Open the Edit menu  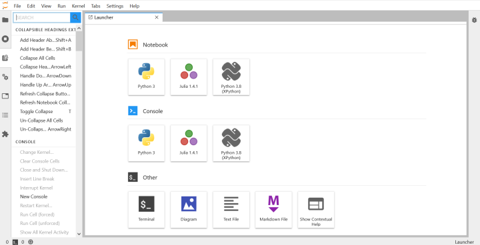(31, 6)
